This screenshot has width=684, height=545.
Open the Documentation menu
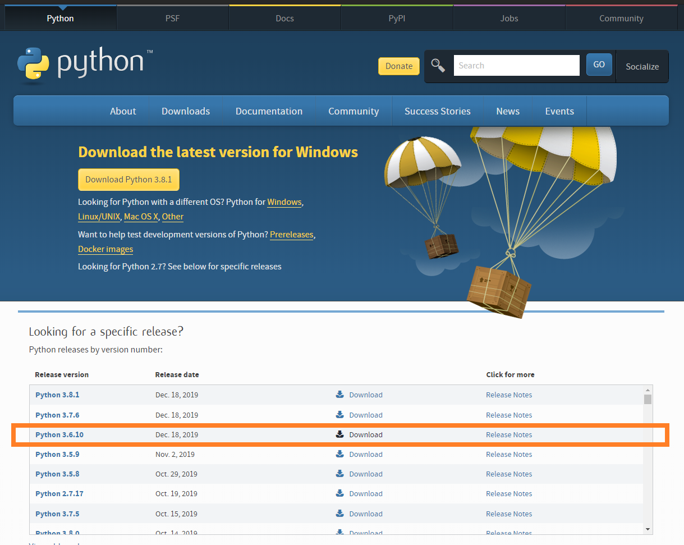point(269,111)
